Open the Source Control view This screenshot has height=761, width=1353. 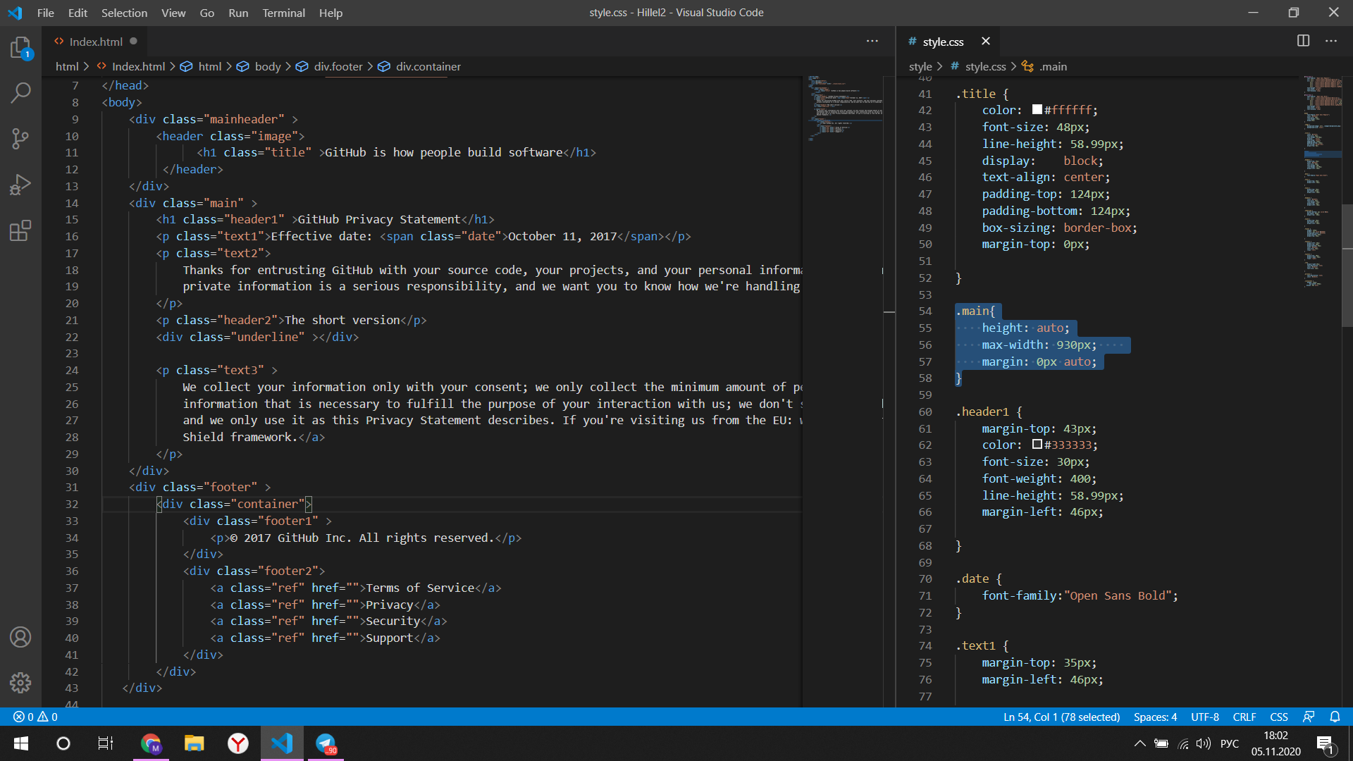[x=20, y=138]
